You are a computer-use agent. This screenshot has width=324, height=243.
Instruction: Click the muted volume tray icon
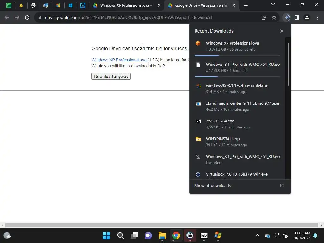[x=286, y=235]
